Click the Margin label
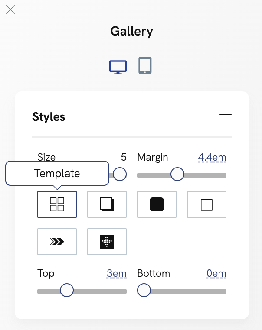This screenshot has height=330, width=262. click(x=153, y=158)
